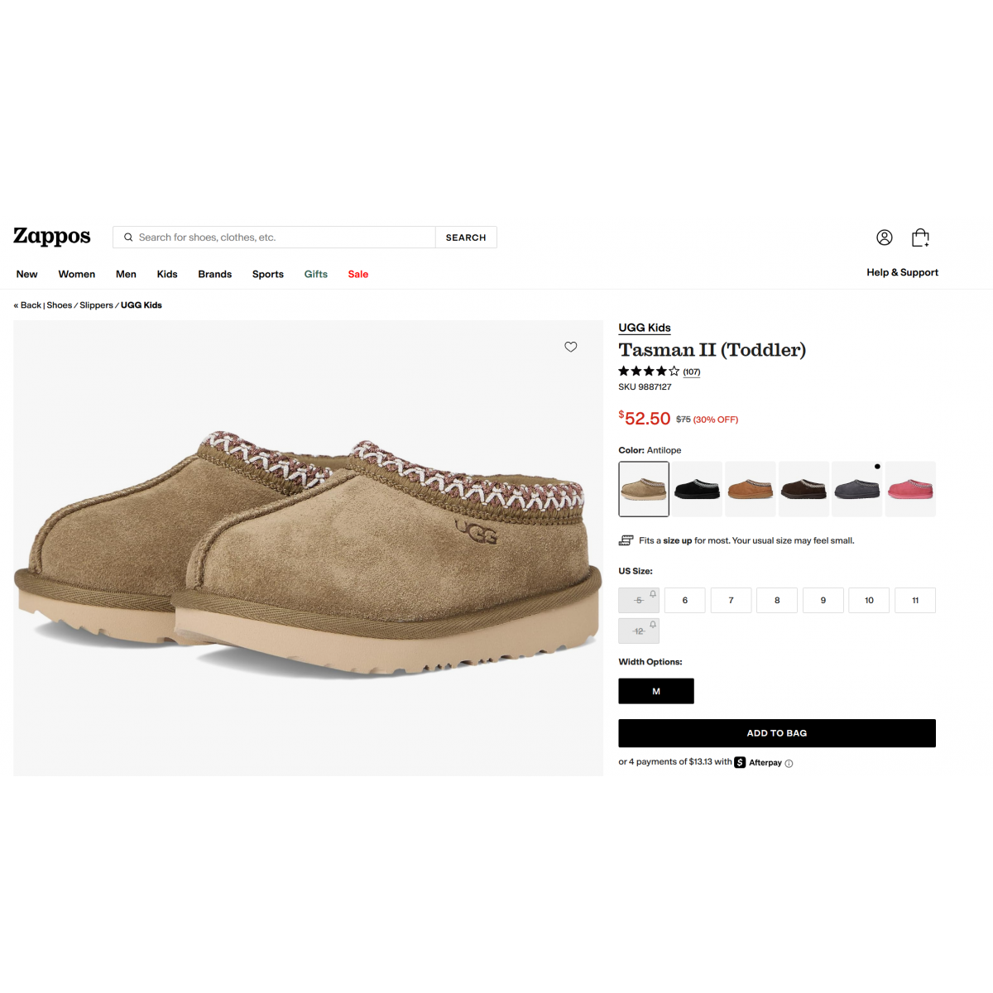Image resolution: width=993 pixels, height=993 pixels.
Task: Open the Sale menu
Action: [358, 274]
